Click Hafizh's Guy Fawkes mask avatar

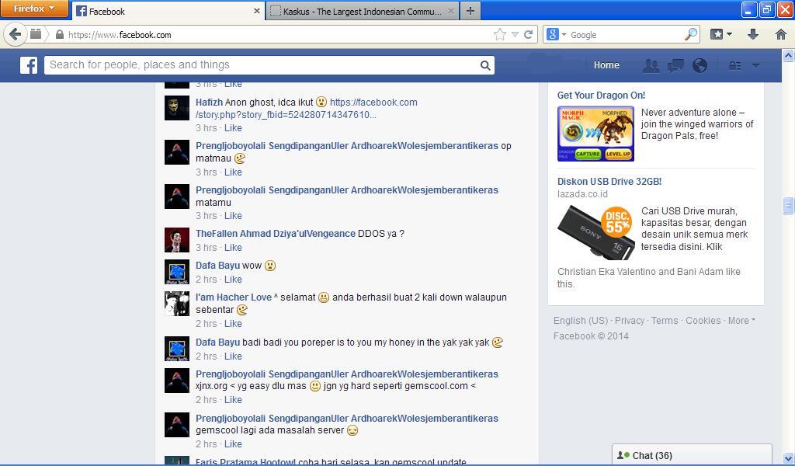(x=177, y=107)
